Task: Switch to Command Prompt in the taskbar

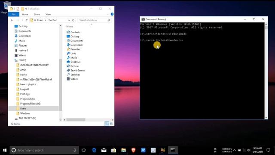Action: (173, 150)
